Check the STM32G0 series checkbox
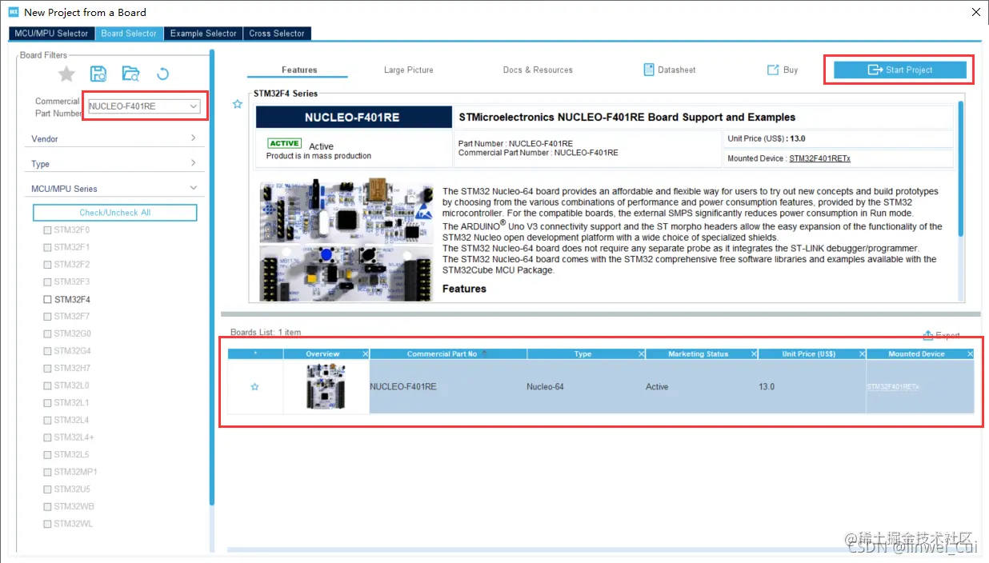Screen dimensions: 989x563 coord(47,333)
